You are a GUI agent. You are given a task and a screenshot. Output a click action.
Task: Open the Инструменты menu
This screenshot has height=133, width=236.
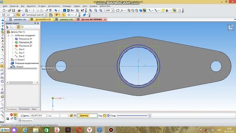(x=54, y=6)
